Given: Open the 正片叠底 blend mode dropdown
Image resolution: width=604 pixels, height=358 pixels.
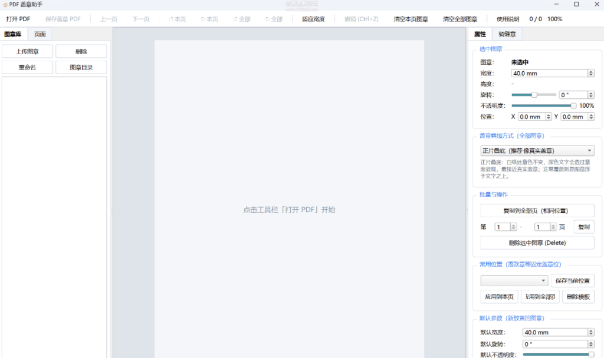Looking at the screenshot, I should 537,151.
